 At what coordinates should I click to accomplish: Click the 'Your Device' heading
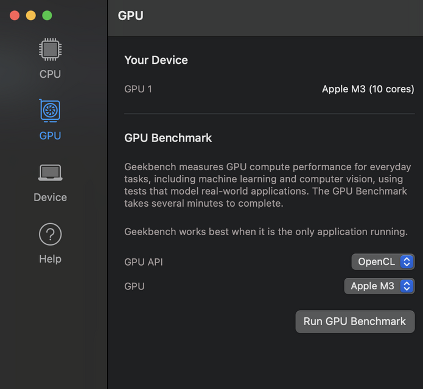[156, 60]
